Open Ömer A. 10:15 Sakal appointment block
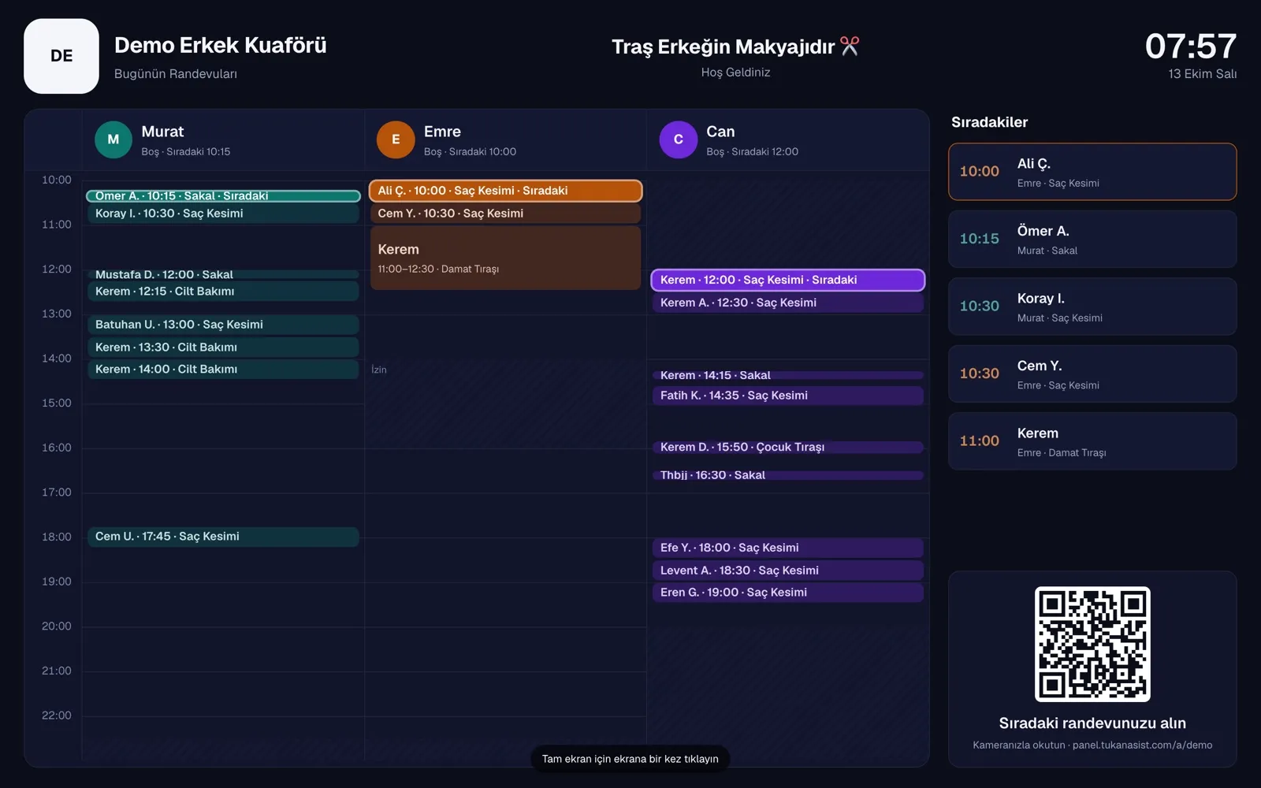Screen dimensions: 1261x788 pos(223,195)
